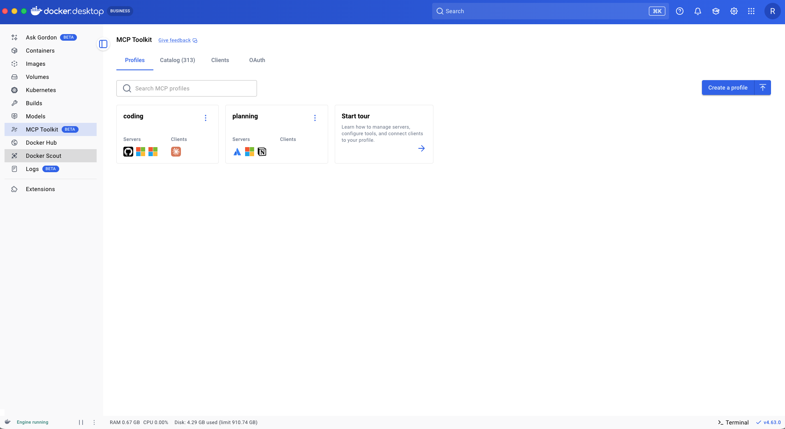
Task: Click the v4.63.0 version indicator
Action: 768,422
